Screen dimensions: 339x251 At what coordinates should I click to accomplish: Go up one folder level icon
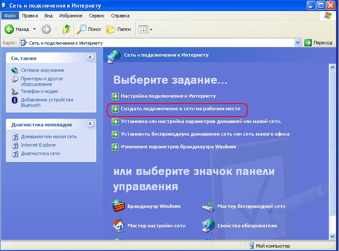67,29
